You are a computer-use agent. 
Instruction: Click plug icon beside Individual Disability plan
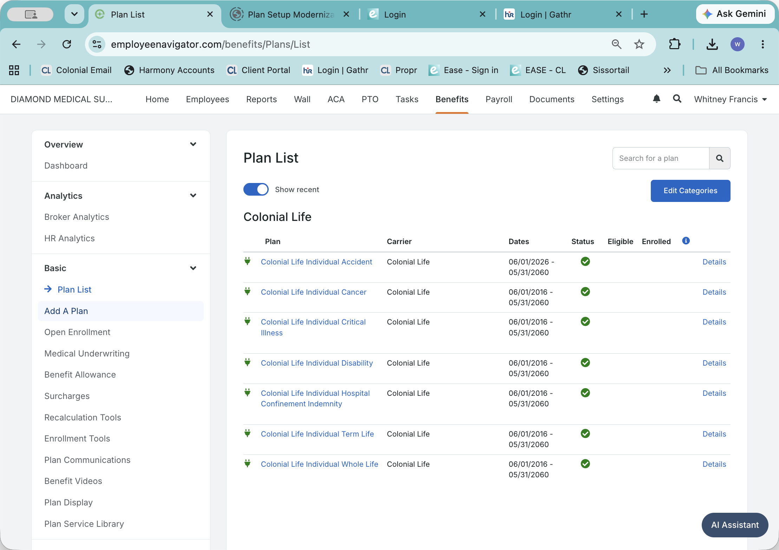[248, 362]
